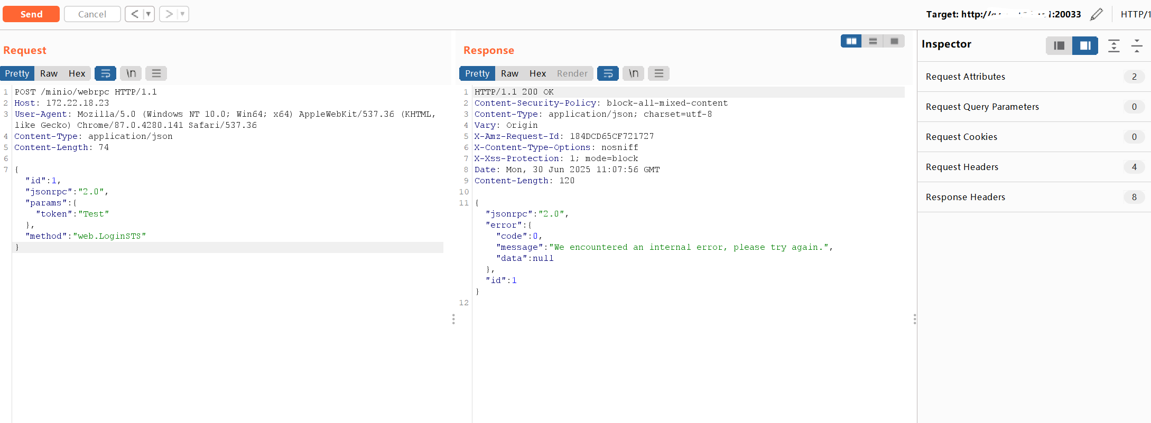This screenshot has height=423, width=1151.
Task: Select the Response Pretty tab
Action: 477,73
